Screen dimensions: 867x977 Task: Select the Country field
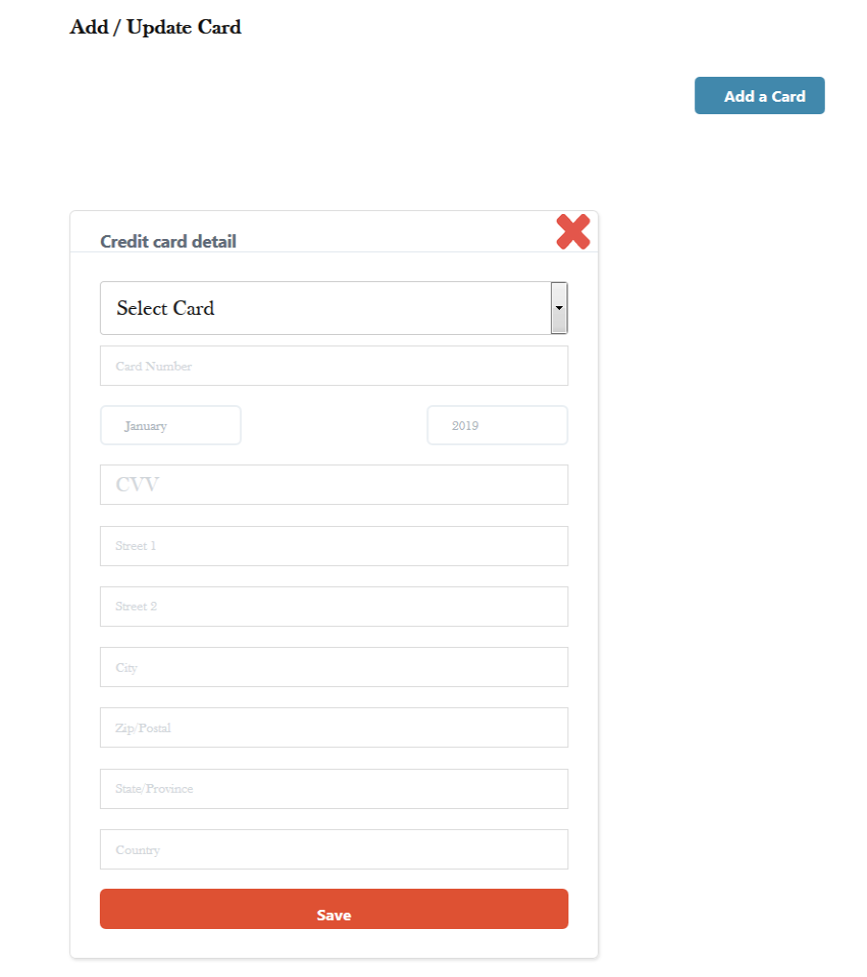(x=334, y=849)
